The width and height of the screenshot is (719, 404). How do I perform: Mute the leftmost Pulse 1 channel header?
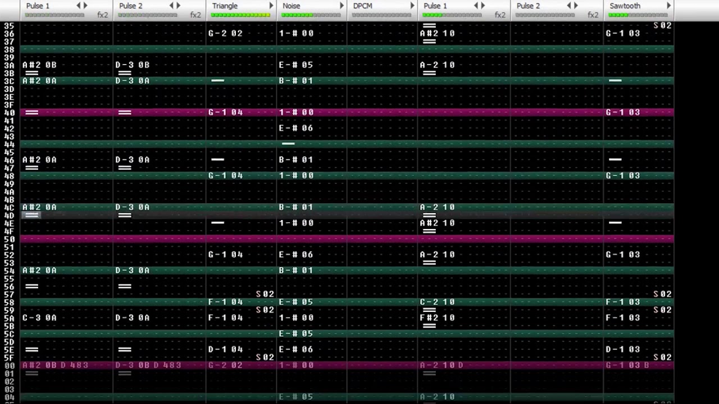(x=38, y=6)
